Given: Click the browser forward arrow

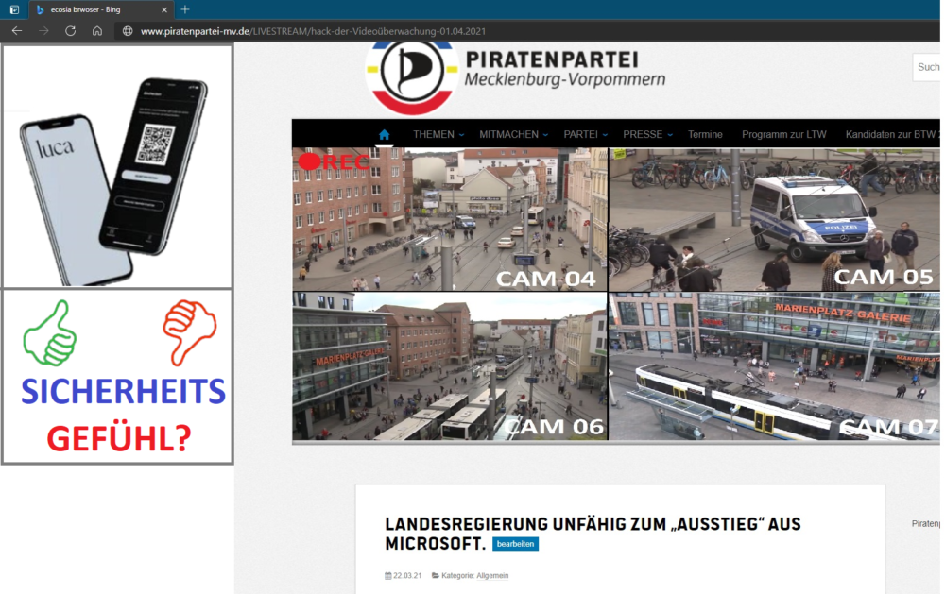Looking at the screenshot, I should 43,31.
